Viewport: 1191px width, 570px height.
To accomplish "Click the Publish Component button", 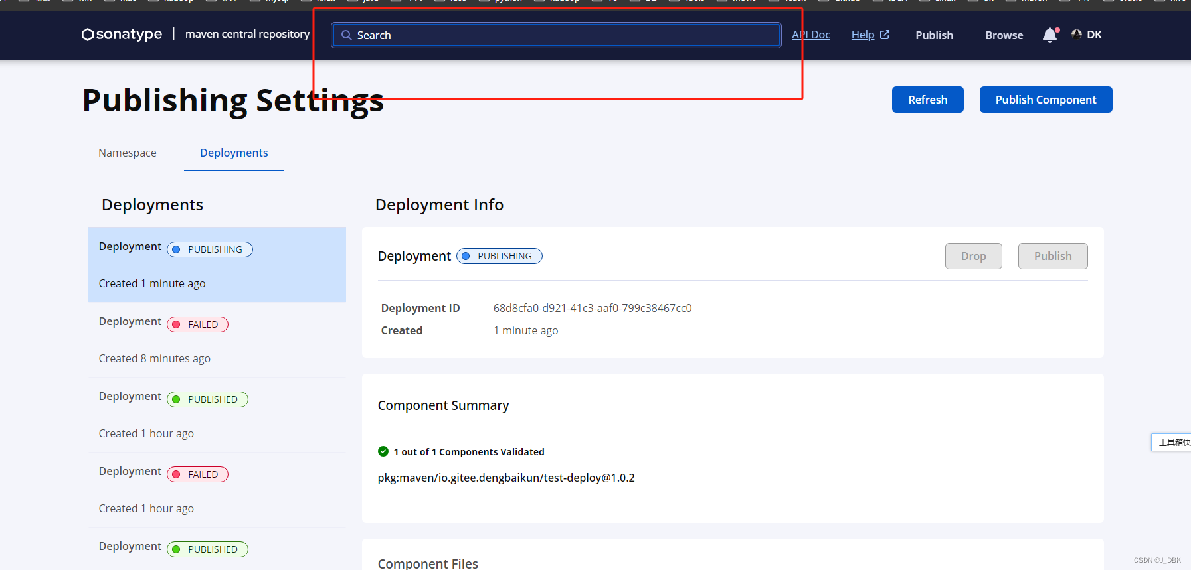I will pyautogui.click(x=1046, y=100).
